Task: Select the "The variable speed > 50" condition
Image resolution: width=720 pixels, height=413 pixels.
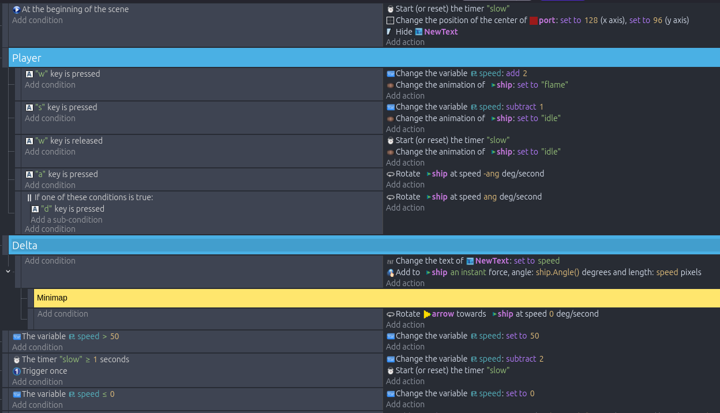Action: point(70,336)
